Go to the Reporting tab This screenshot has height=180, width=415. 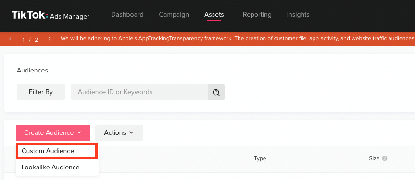257,14
